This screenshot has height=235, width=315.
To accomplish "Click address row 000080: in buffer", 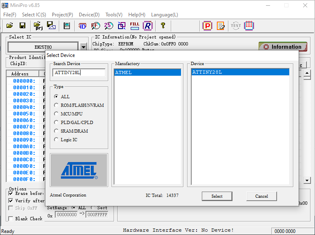I will [24, 133].
